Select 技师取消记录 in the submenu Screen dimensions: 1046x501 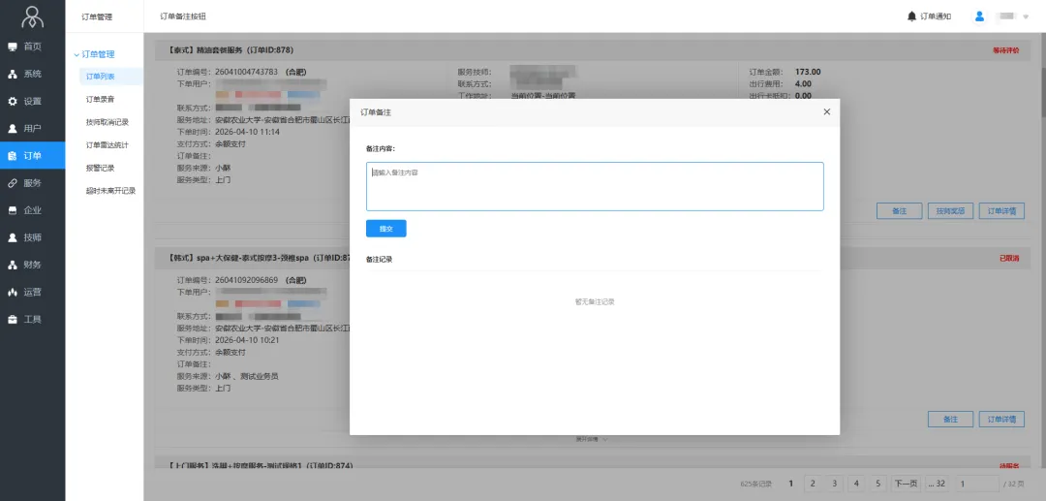coord(107,122)
